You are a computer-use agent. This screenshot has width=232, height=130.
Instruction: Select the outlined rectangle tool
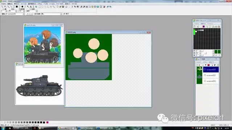(14, 6)
